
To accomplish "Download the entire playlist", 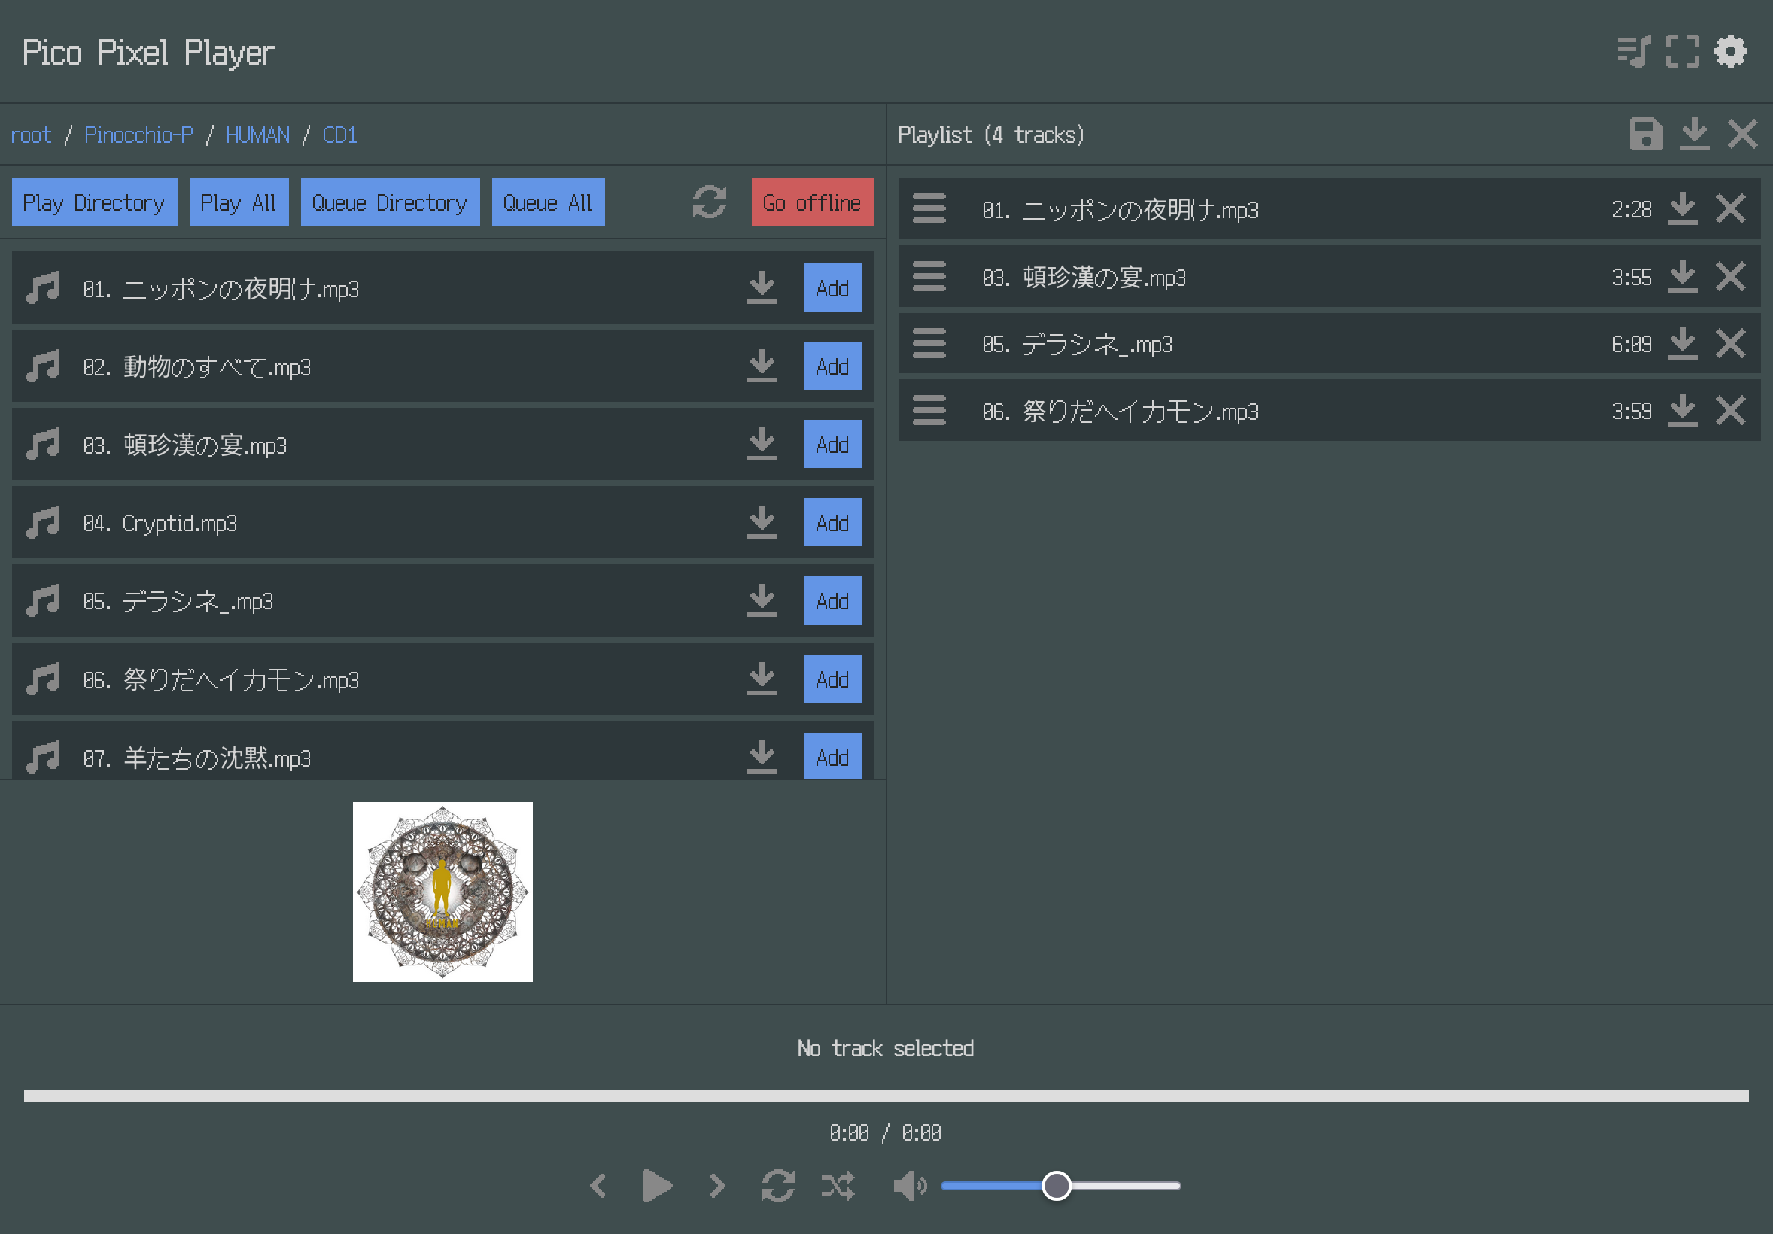I will pos(1694,135).
